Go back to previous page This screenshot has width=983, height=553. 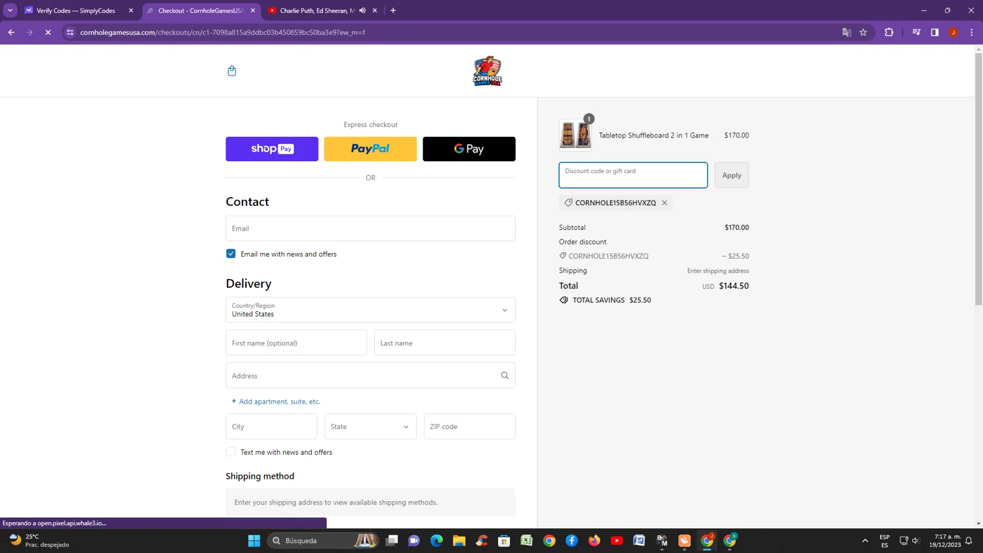(x=12, y=32)
